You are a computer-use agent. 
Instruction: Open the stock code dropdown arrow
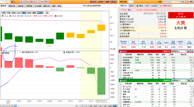pos(4,2)
